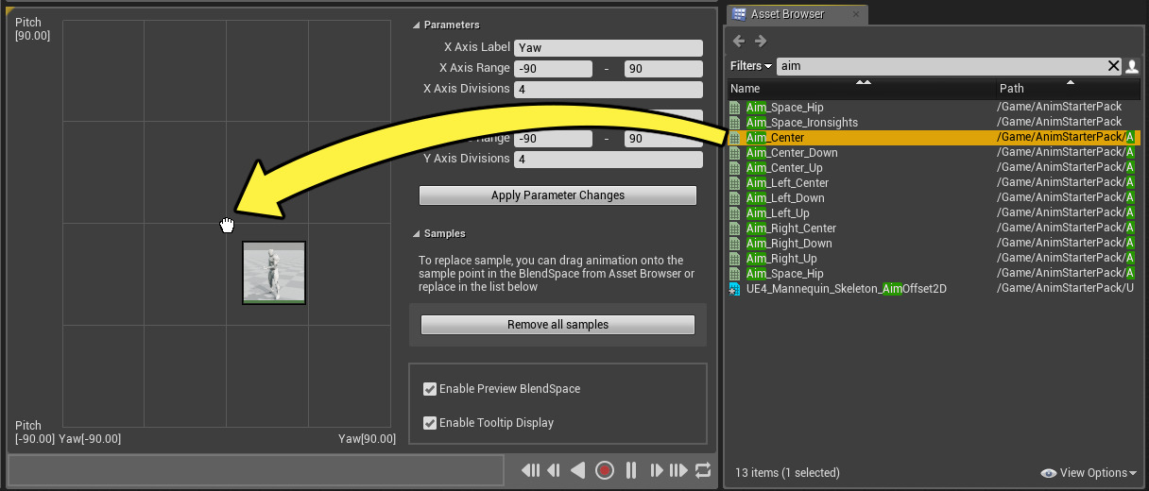Image resolution: width=1149 pixels, height=491 pixels.
Task: Play animation in reverse
Action: [578, 470]
